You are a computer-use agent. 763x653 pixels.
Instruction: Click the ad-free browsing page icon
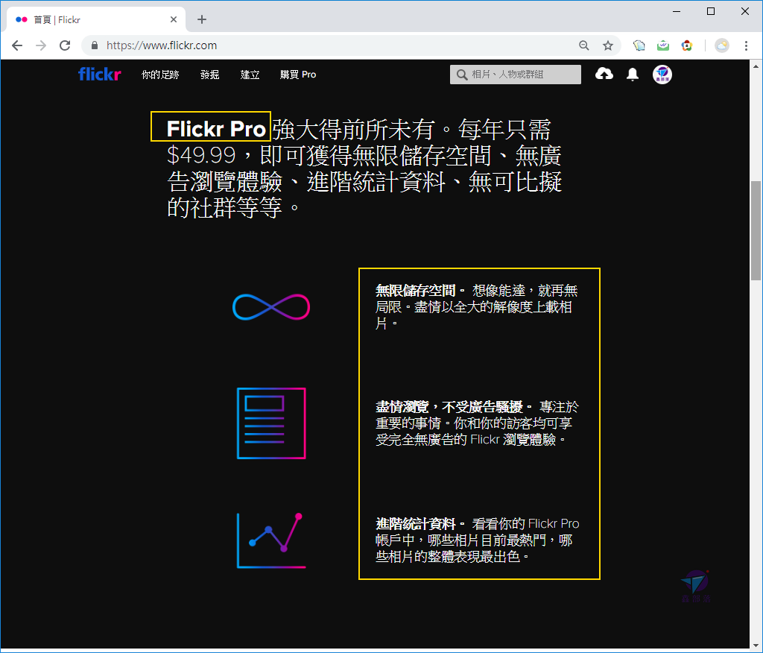[x=271, y=423]
